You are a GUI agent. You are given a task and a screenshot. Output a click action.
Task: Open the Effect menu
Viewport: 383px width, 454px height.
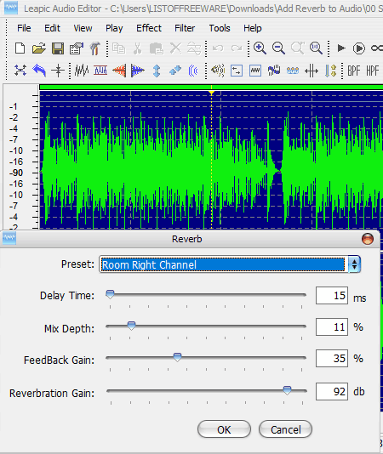149,28
